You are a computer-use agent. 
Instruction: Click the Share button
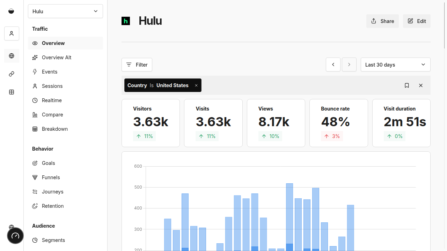point(382,21)
